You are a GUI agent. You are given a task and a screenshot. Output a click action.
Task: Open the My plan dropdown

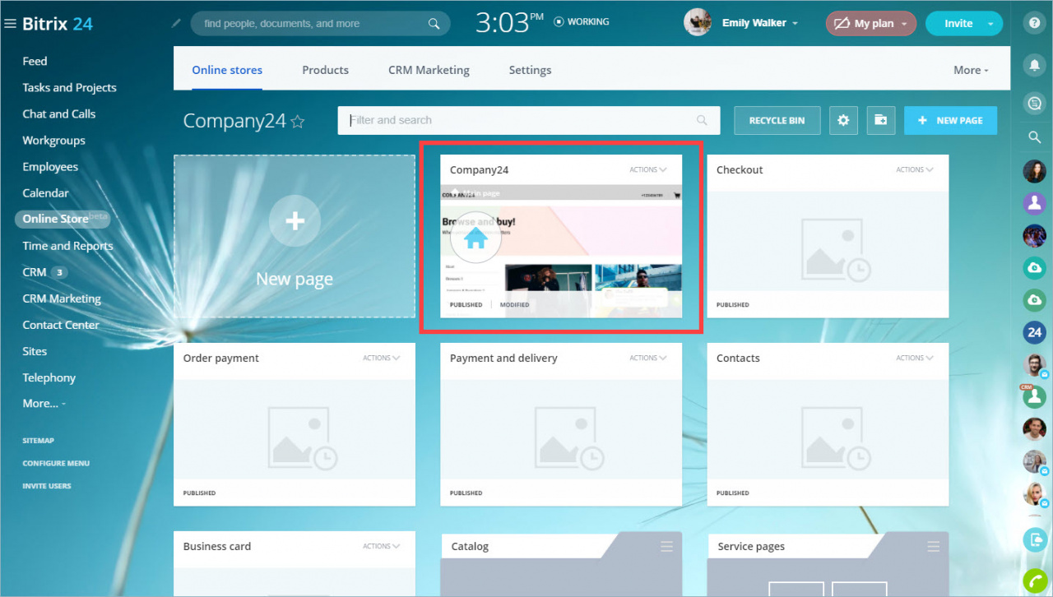pyautogui.click(x=871, y=24)
